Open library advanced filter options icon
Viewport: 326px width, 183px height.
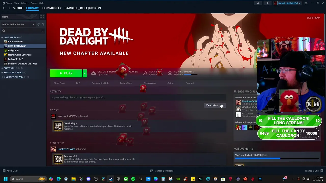(42, 31)
